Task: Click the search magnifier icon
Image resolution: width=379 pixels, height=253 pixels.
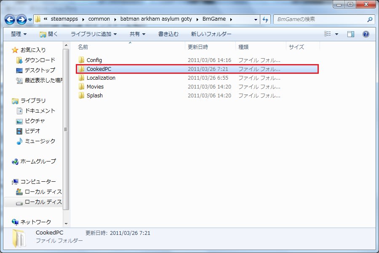Action: coord(370,19)
